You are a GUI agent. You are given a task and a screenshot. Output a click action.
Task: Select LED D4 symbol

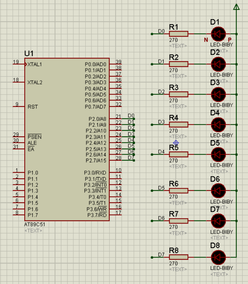coord(218,125)
